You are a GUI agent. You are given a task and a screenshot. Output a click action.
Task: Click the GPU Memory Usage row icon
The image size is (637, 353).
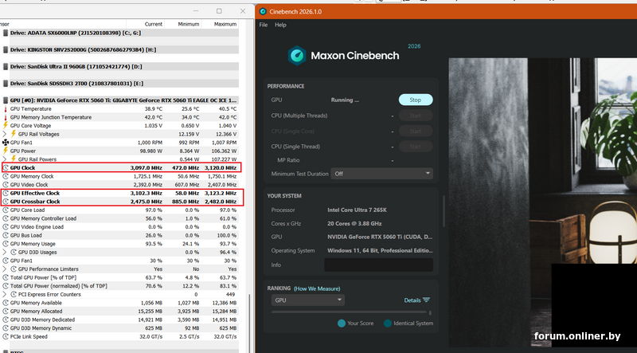click(6, 244)
